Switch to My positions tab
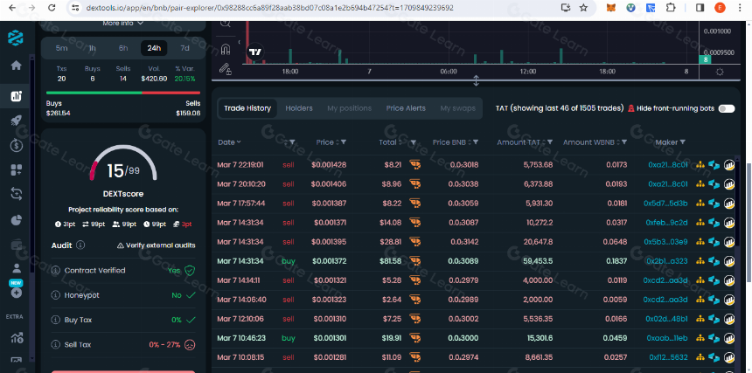 coord(349,108)
